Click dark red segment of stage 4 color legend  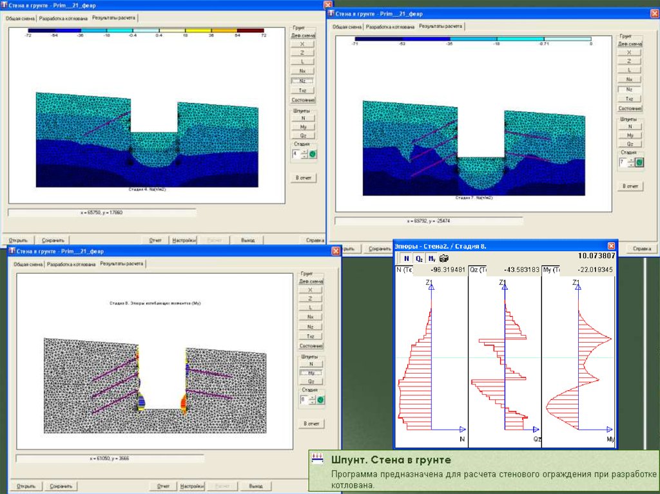tap(250, 30)
